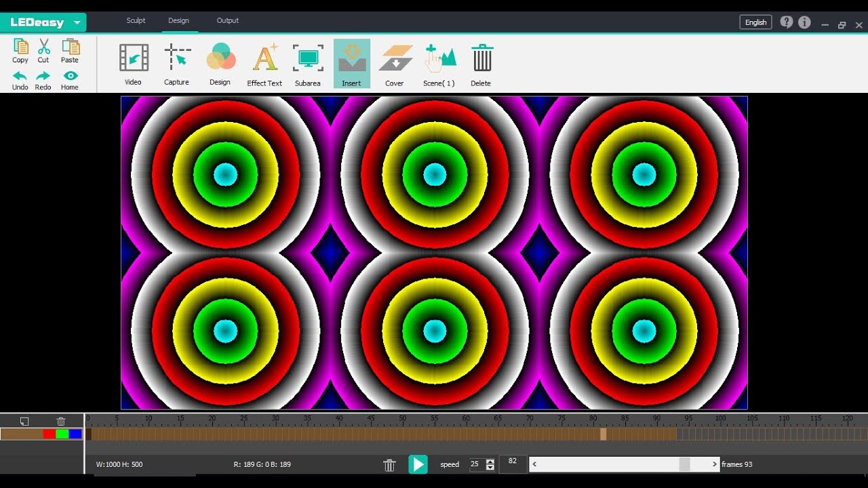Redo the last action
This screenshot has width=868, height=488.
(x=43, y=81)
